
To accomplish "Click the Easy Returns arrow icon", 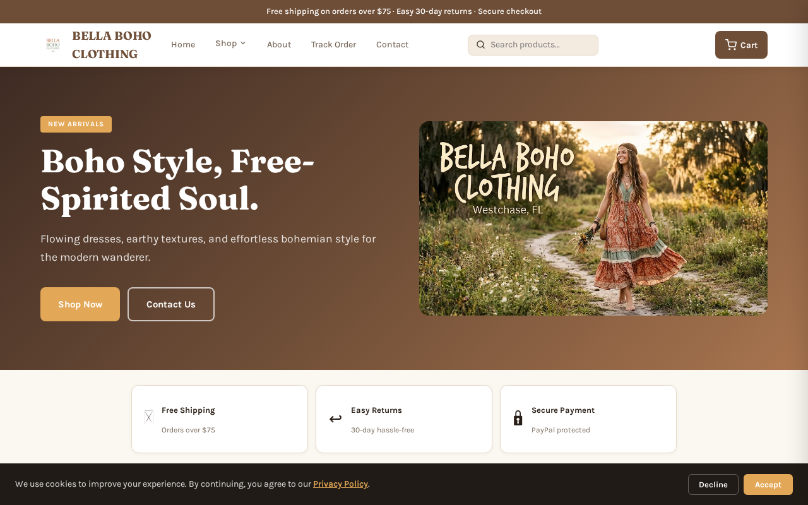I will pyautogui.click(x=336, y=419).
